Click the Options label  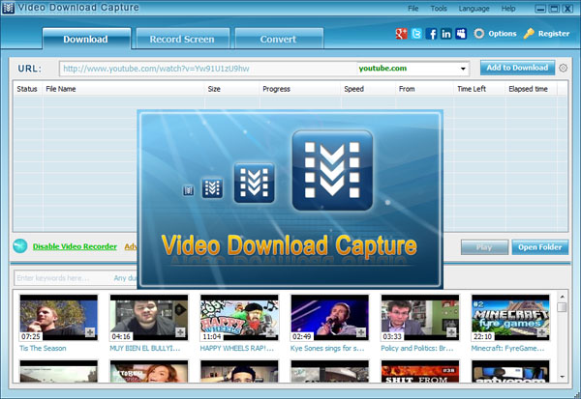coord(503,34)
